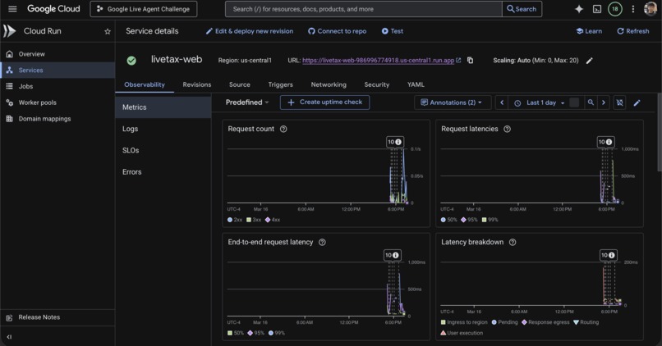
Task: Open Worker pools in the sidebar
Action: pos(57,102)
